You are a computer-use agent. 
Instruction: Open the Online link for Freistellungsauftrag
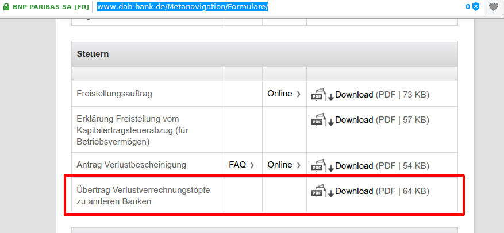[280, 94]
